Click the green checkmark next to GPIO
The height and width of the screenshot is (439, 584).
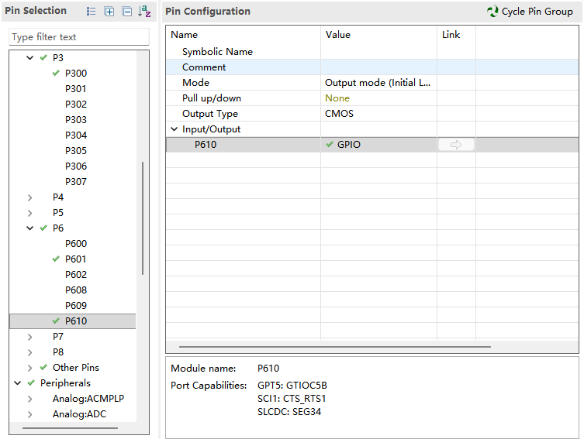click(x=330, y=145)
